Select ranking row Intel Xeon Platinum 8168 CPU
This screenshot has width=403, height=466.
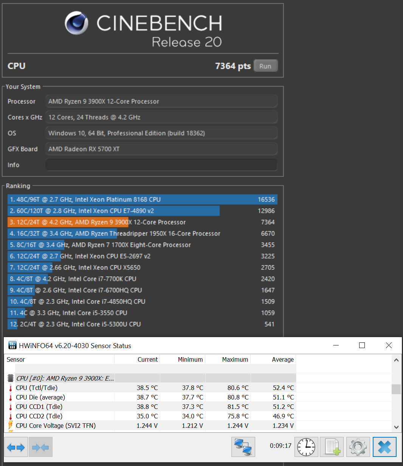click(143, 200)
